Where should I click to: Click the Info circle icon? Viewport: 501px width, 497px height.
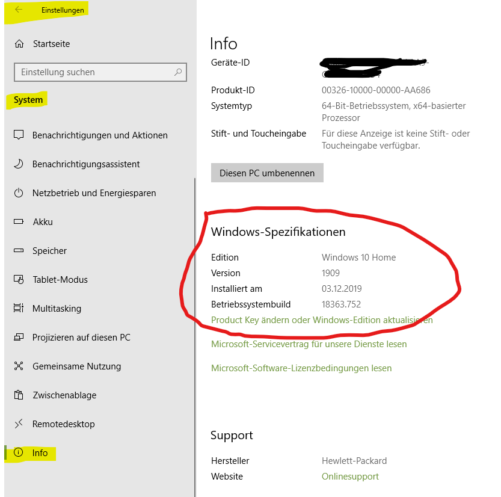coord(19,452)
